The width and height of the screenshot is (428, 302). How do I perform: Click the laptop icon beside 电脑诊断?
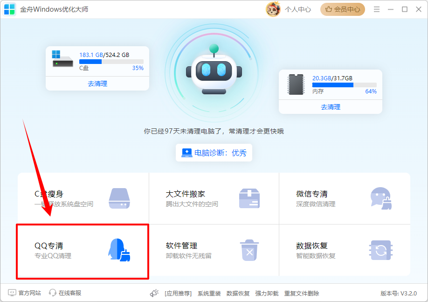(186, 153)
